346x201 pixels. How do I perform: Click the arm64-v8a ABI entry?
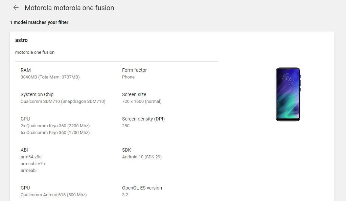tap(30, 157)
